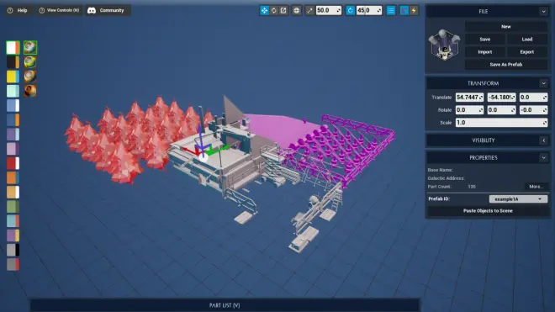Toggle rotation snap button beside 45.0
Image resolution: width=555 pixels, height=312 pixels.
350,10
